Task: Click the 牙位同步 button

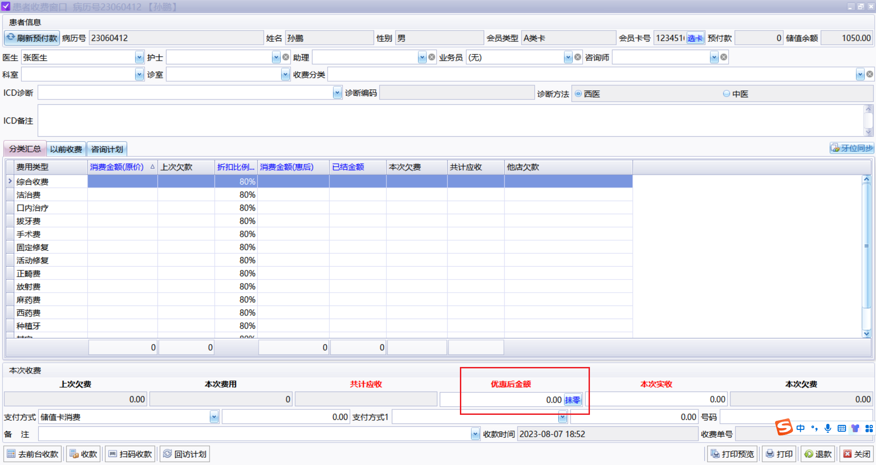Action: pyautogui.click(x=851, y=148)
